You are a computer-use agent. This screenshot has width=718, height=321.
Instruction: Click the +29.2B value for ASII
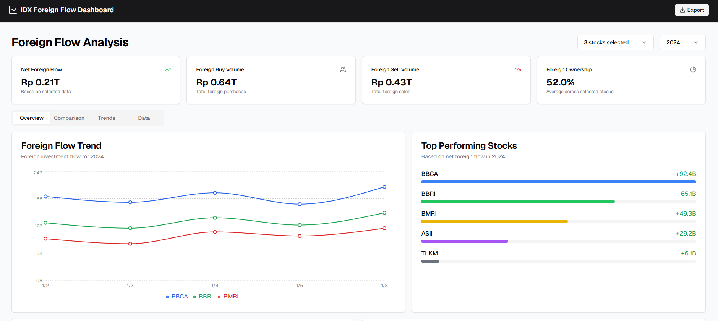(x=686, y=234)
